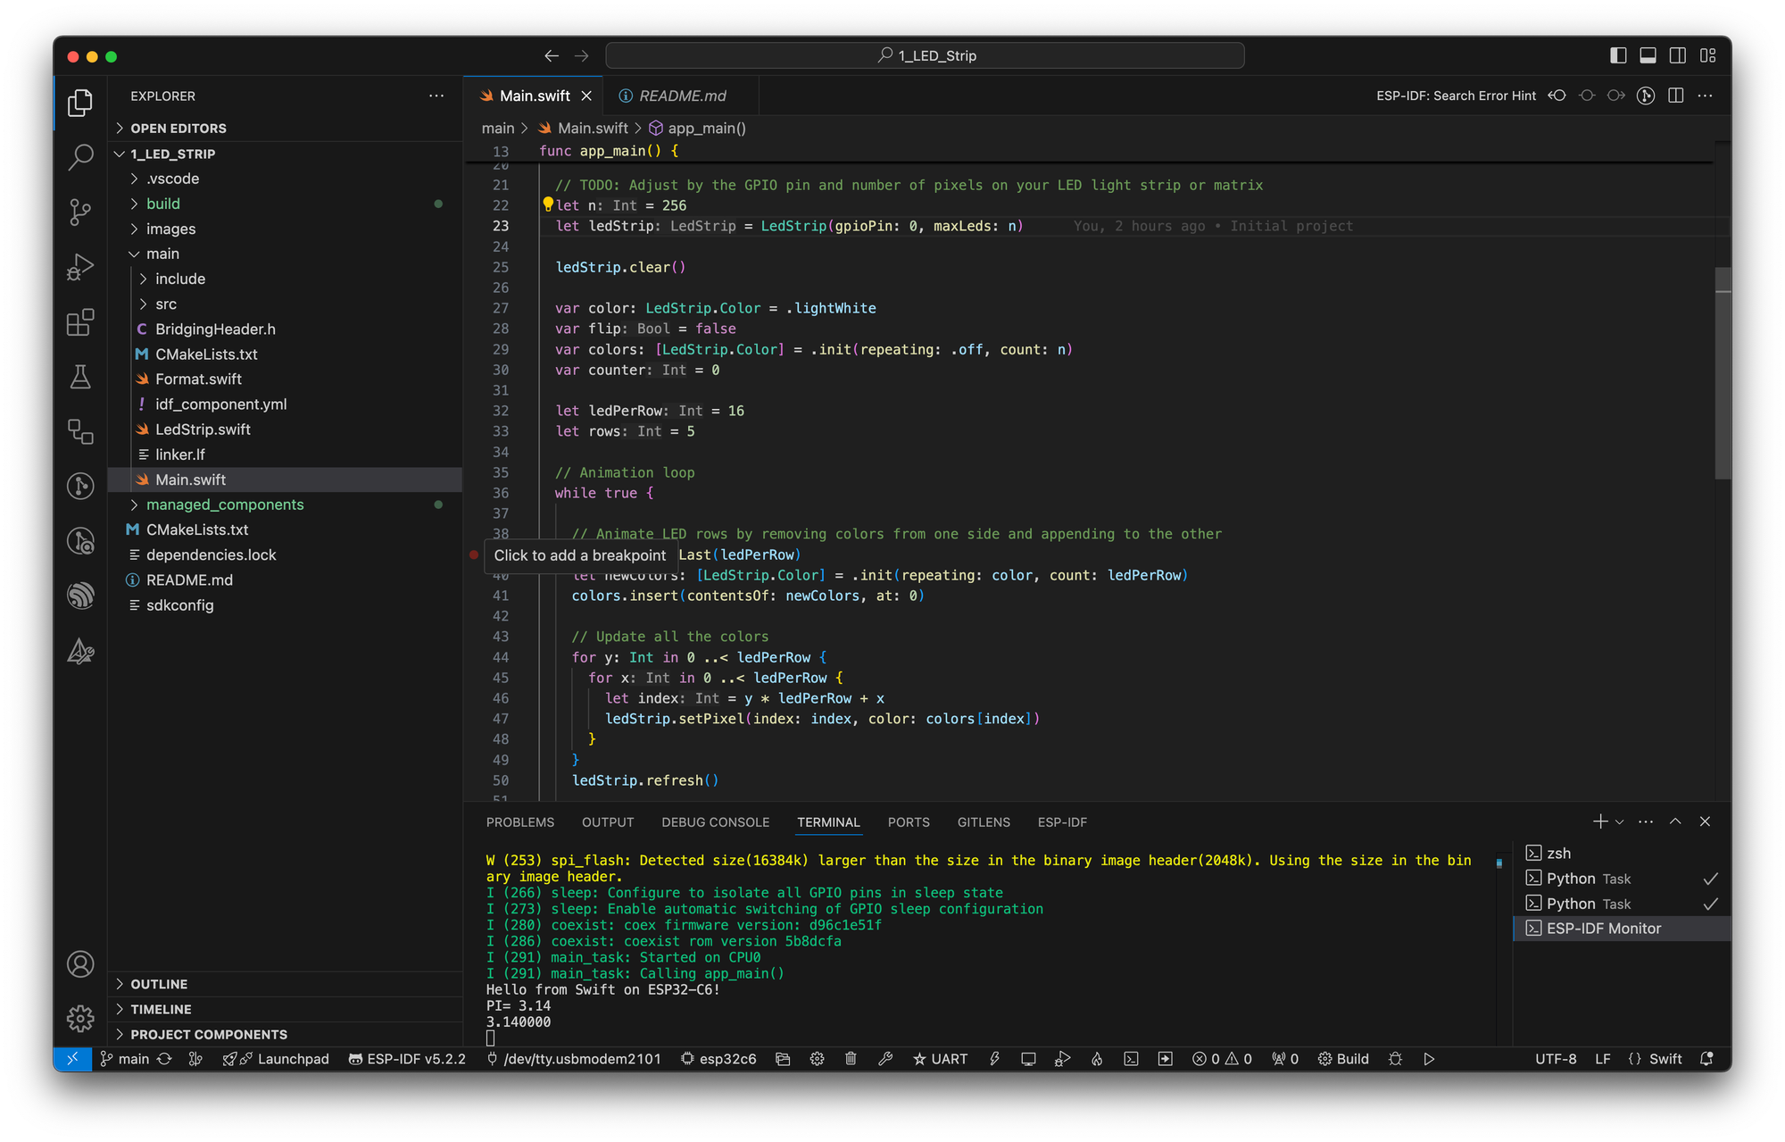Open the Source Control view
This screenshot has height=1142, width=1785.
click(80, 212)
